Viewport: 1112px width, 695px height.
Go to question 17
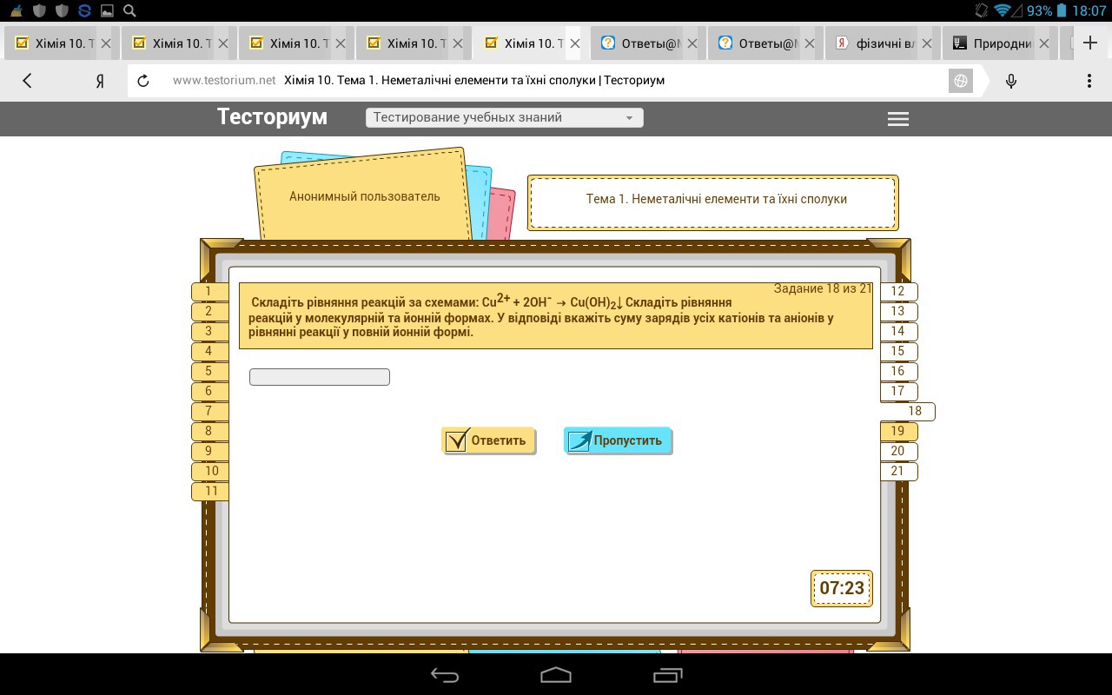(x=898, y=391)
